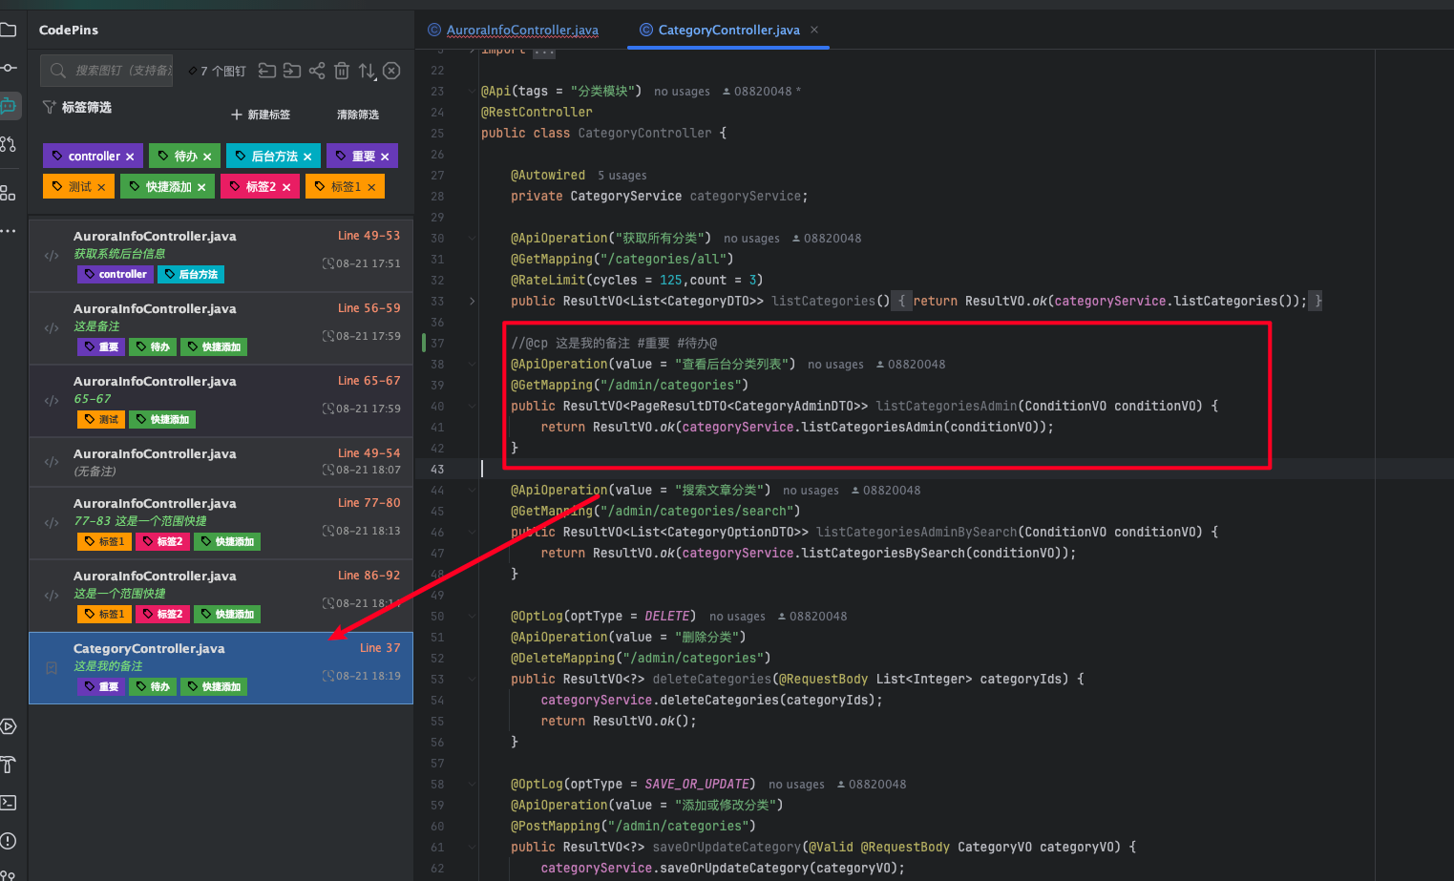Expand folded listCategories method at line 33

472,301
